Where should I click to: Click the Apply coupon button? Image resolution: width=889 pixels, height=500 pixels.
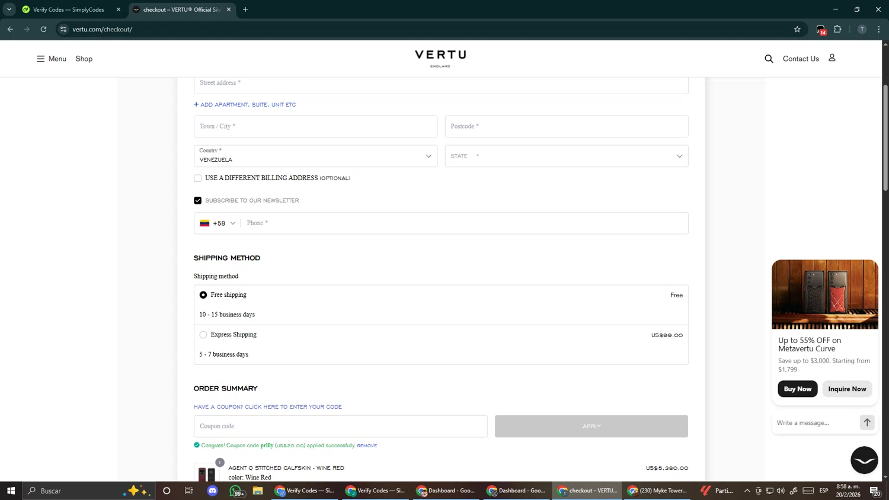591,426
